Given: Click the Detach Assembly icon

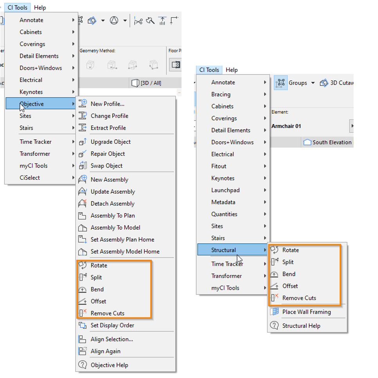Looking at the screenshot, I should [x=83, y=203].
